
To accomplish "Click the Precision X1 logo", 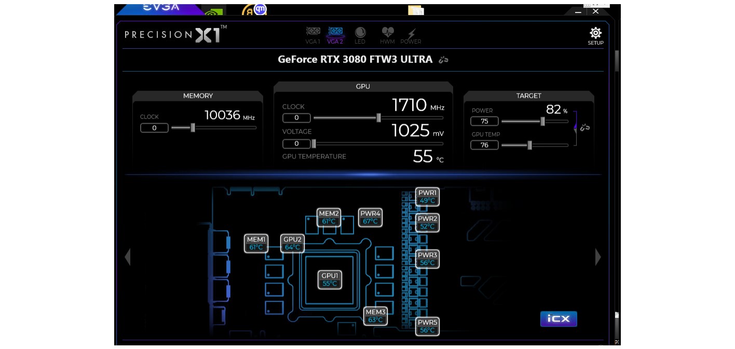I will coord(175,34).
